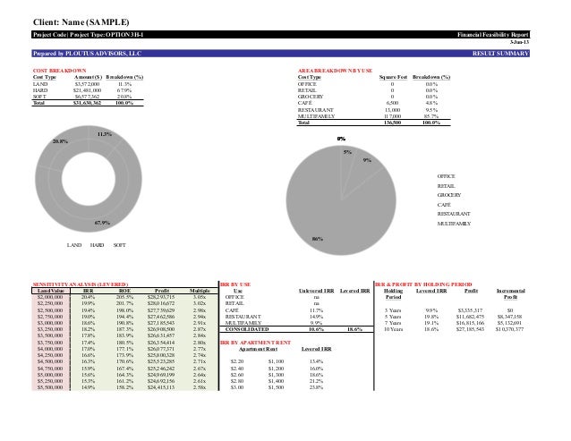Click the '2.58x' multiple cell
The height and width of the screenshot is (441, 571).
200,387
